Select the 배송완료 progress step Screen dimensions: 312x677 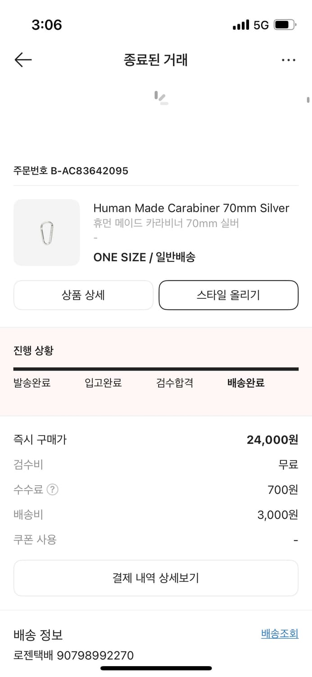tap(246, 383)
